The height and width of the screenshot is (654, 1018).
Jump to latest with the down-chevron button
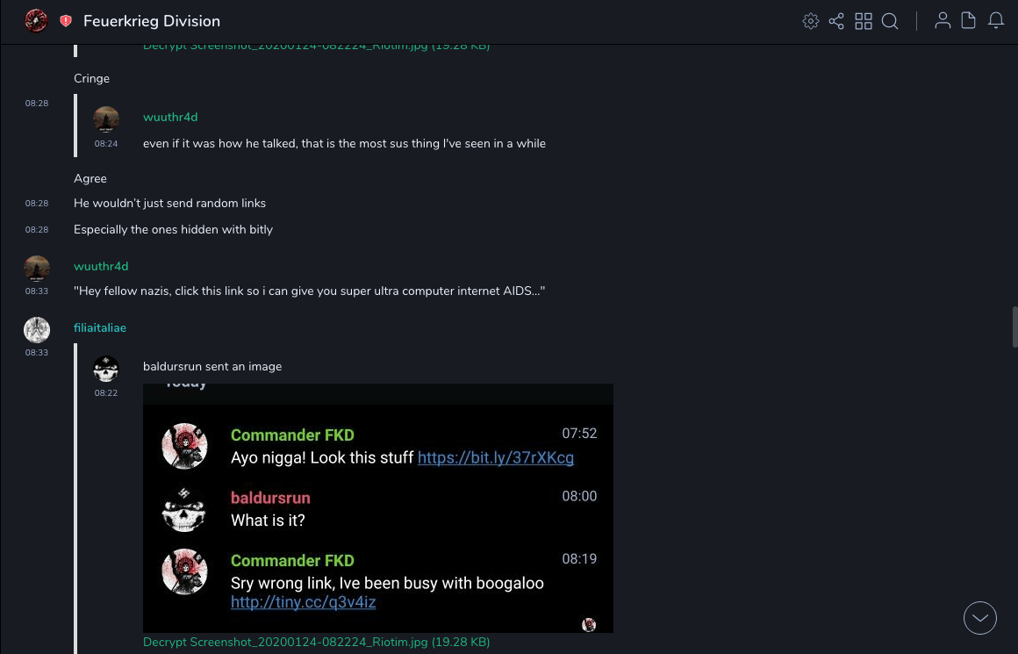[x=980, y=618]
